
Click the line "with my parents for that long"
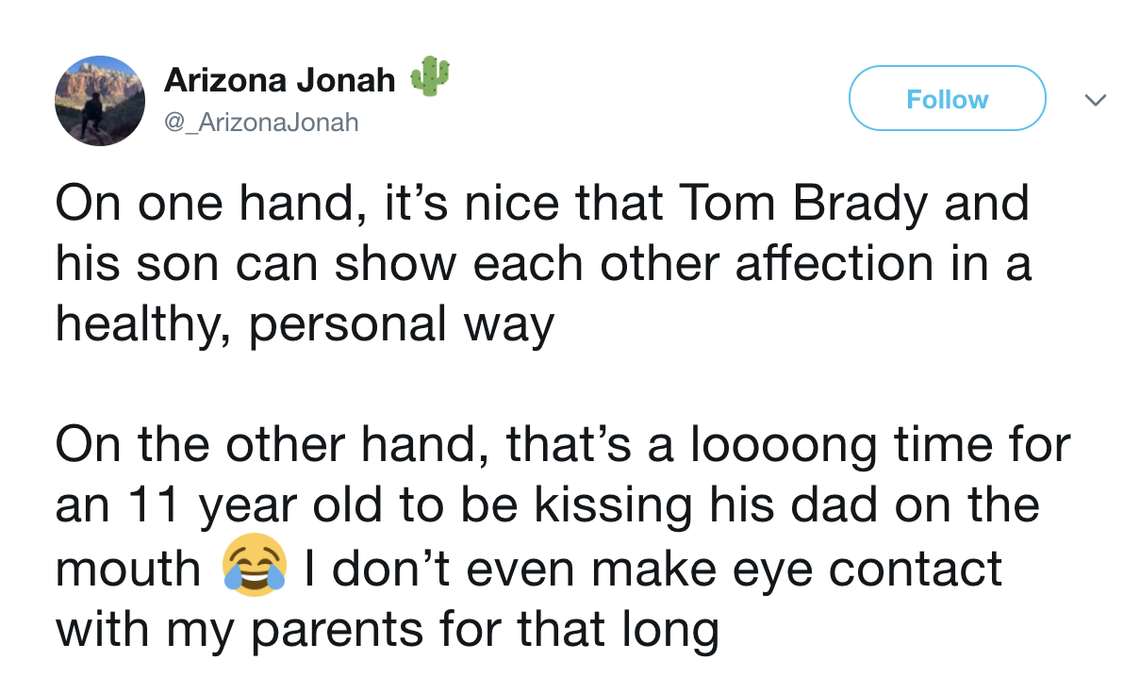(387, 629)
